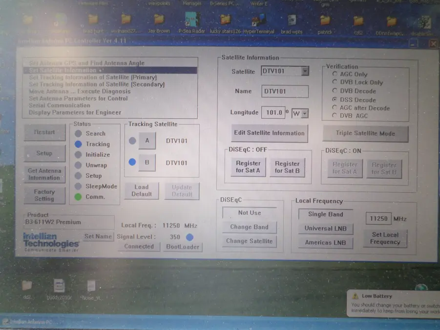
Task: Click the satellite Name text field
Action: pos(285,91)
